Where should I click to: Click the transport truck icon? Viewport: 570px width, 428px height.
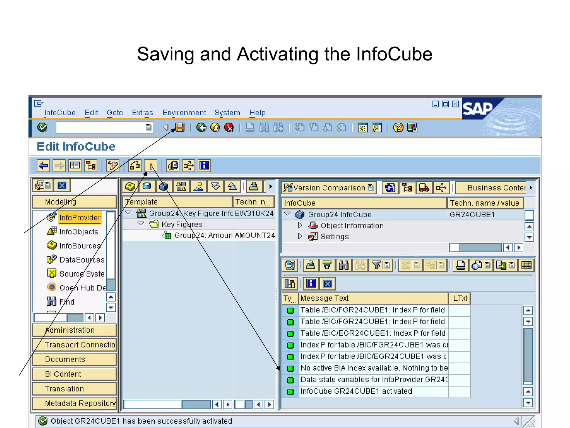pos(424,188)
